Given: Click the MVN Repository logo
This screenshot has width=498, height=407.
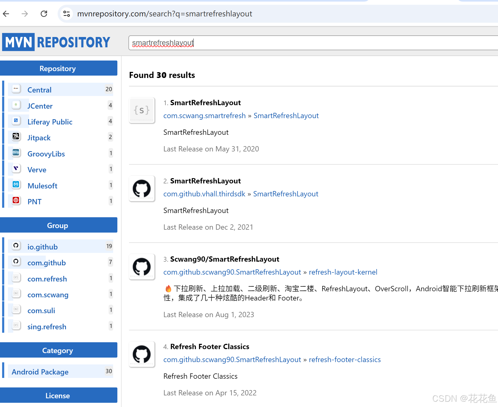Looking at the screenshot, I should pos(56,42).
